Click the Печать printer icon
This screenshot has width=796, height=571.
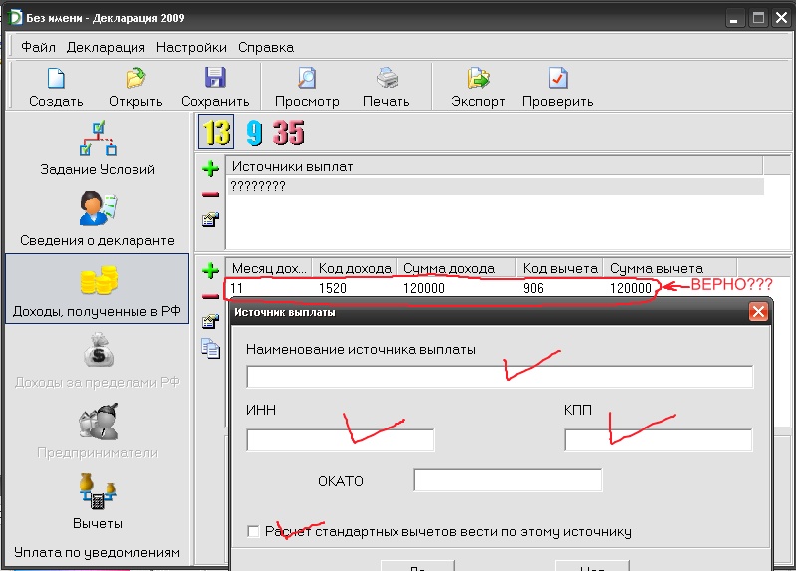coord(387,80)
